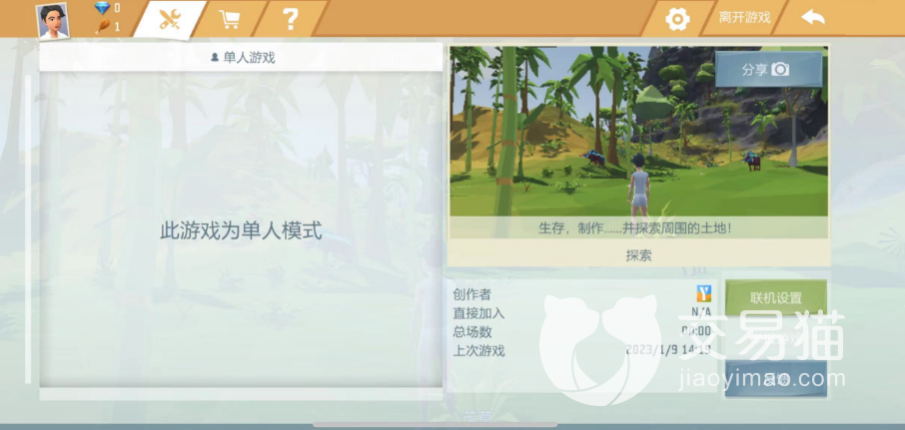Click the 直接加入 label

pyautogui.click(x=478, y=313)
